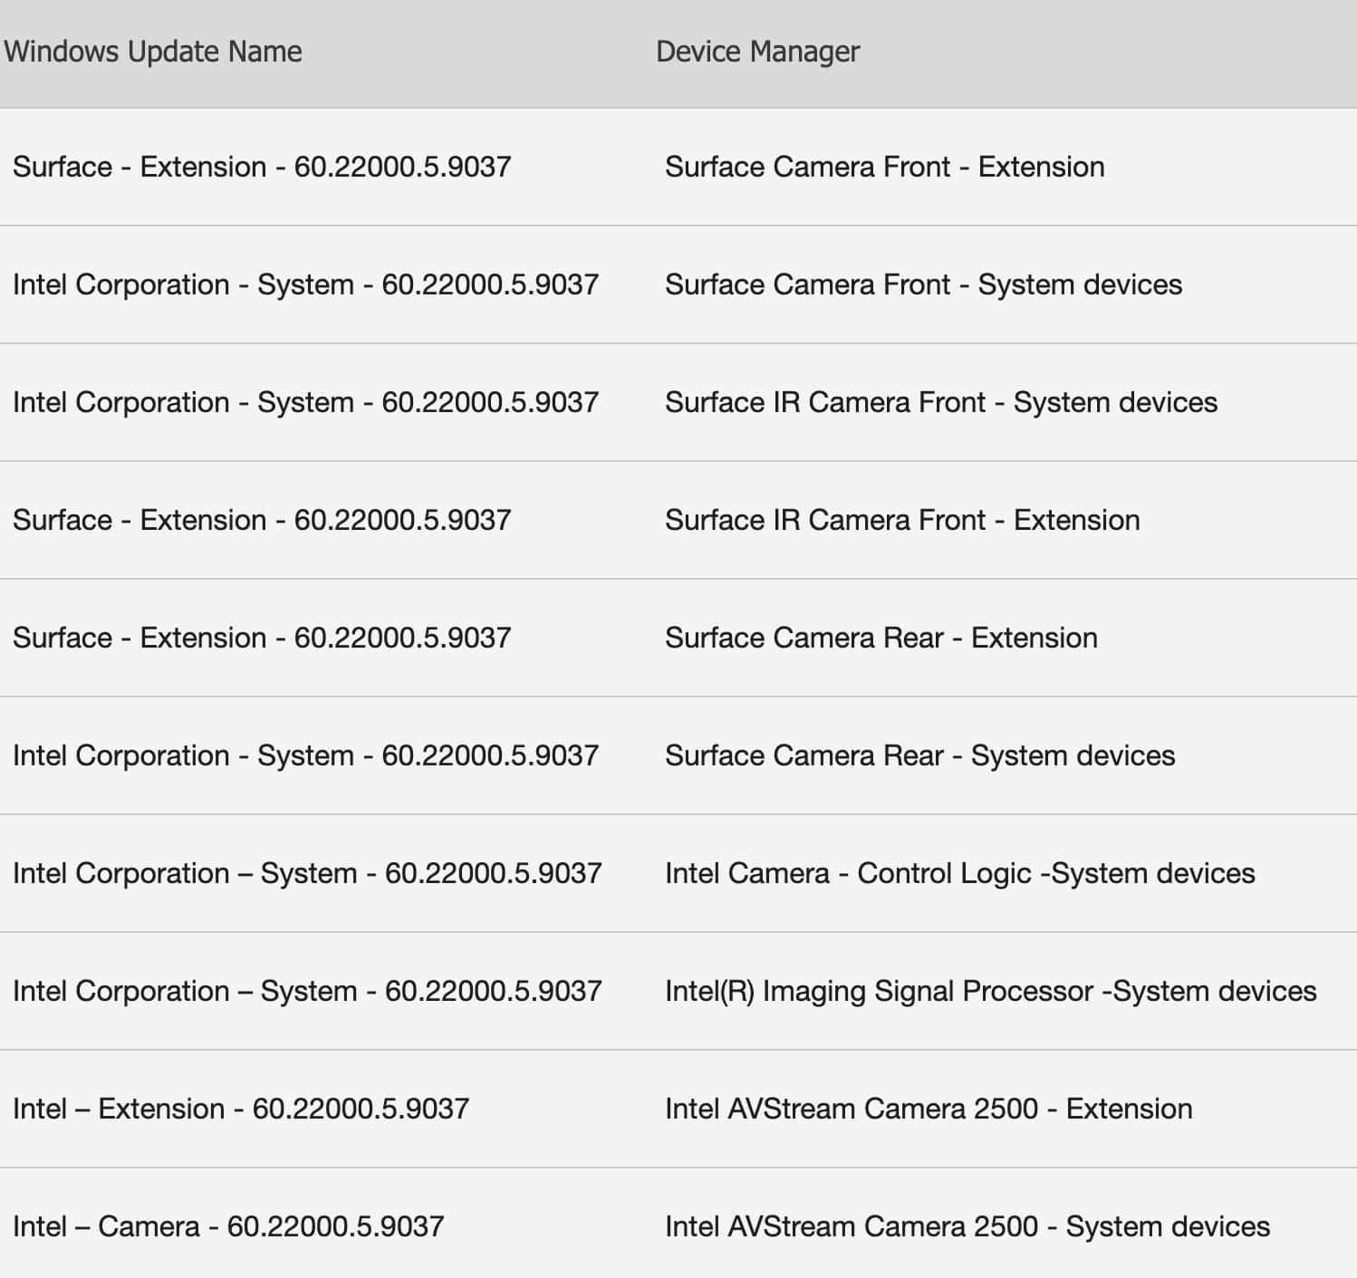1357x1278 pixels.
Task: Select 'Intel Camera - Control Logic -System devices'
Action: (x=960, y=873)
